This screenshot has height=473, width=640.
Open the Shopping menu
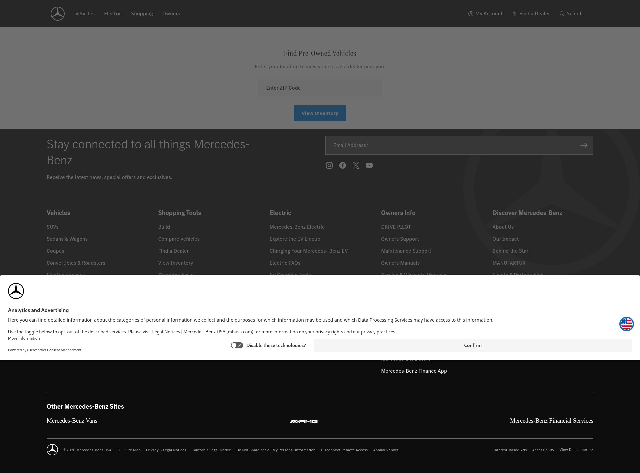[142, 14]
